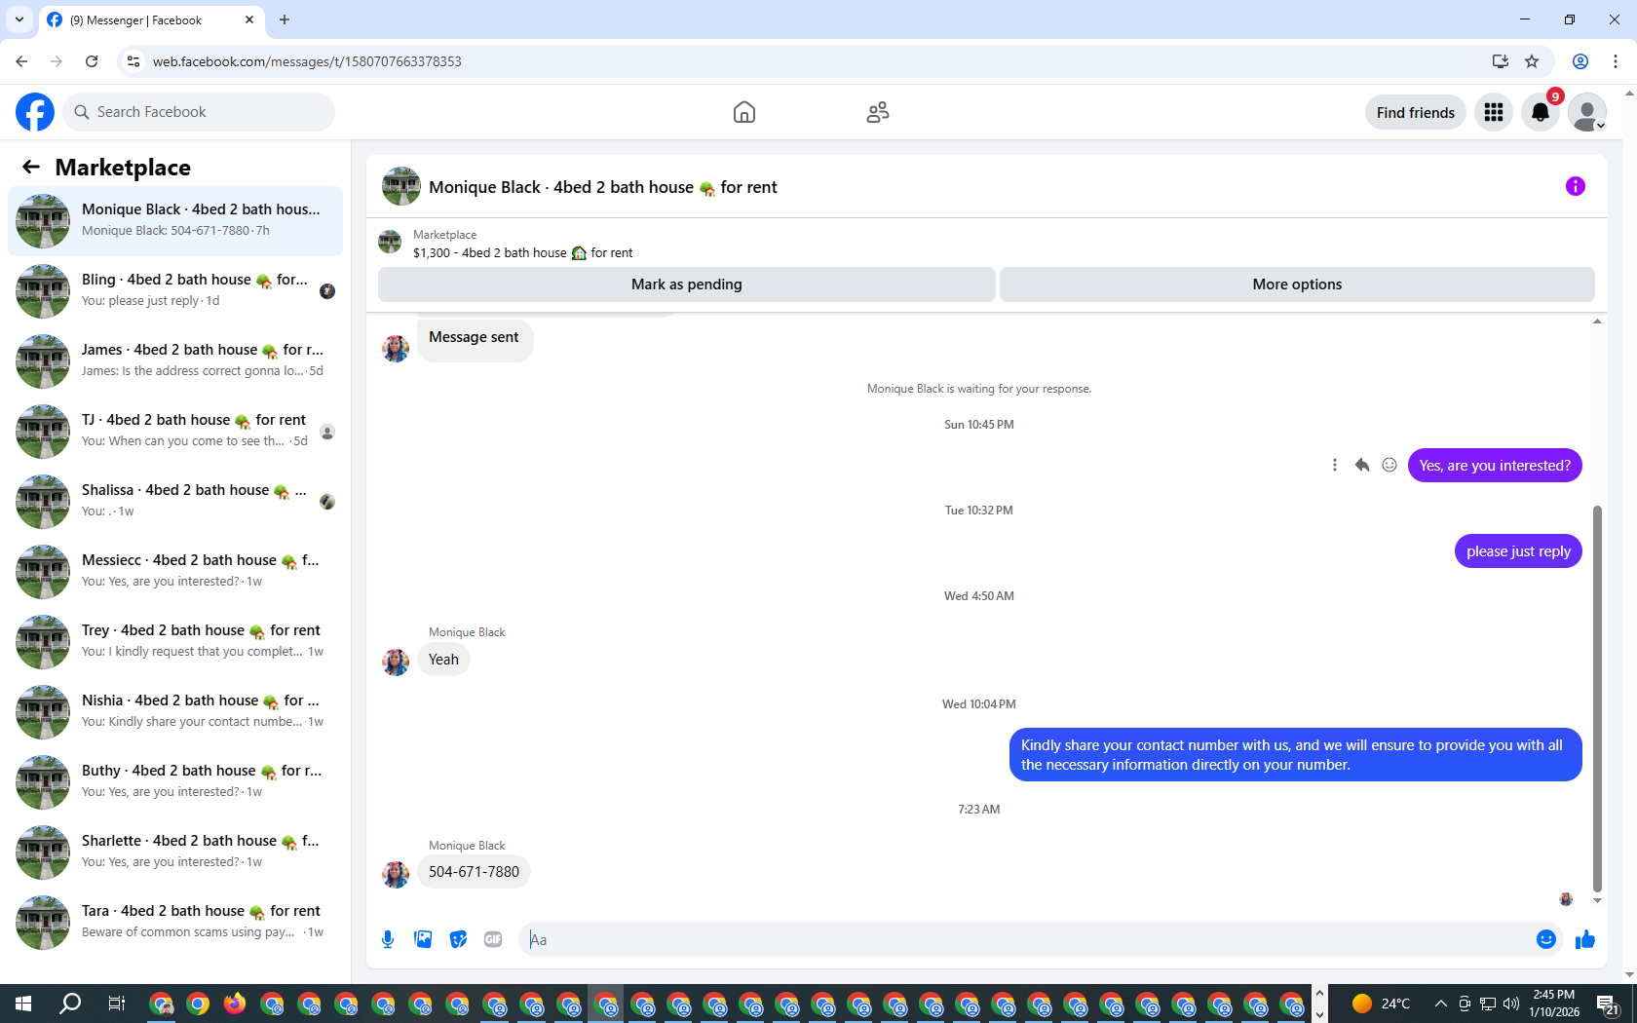Screen dimensions: 1637x1023
Task: Click Mark as pending button
Action: tap(687, 284)
